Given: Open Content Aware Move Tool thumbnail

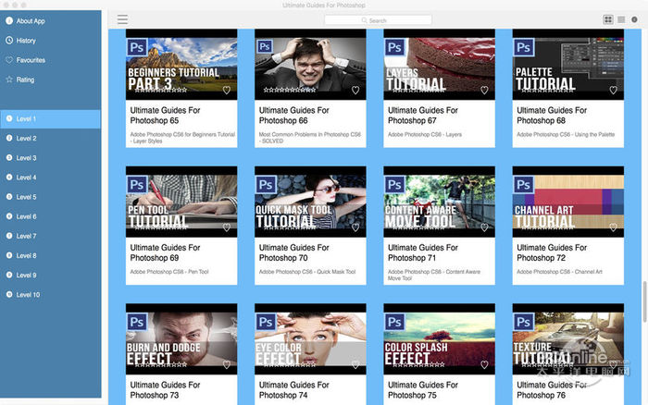Looking at the screenshot, I should coord(440,202).
